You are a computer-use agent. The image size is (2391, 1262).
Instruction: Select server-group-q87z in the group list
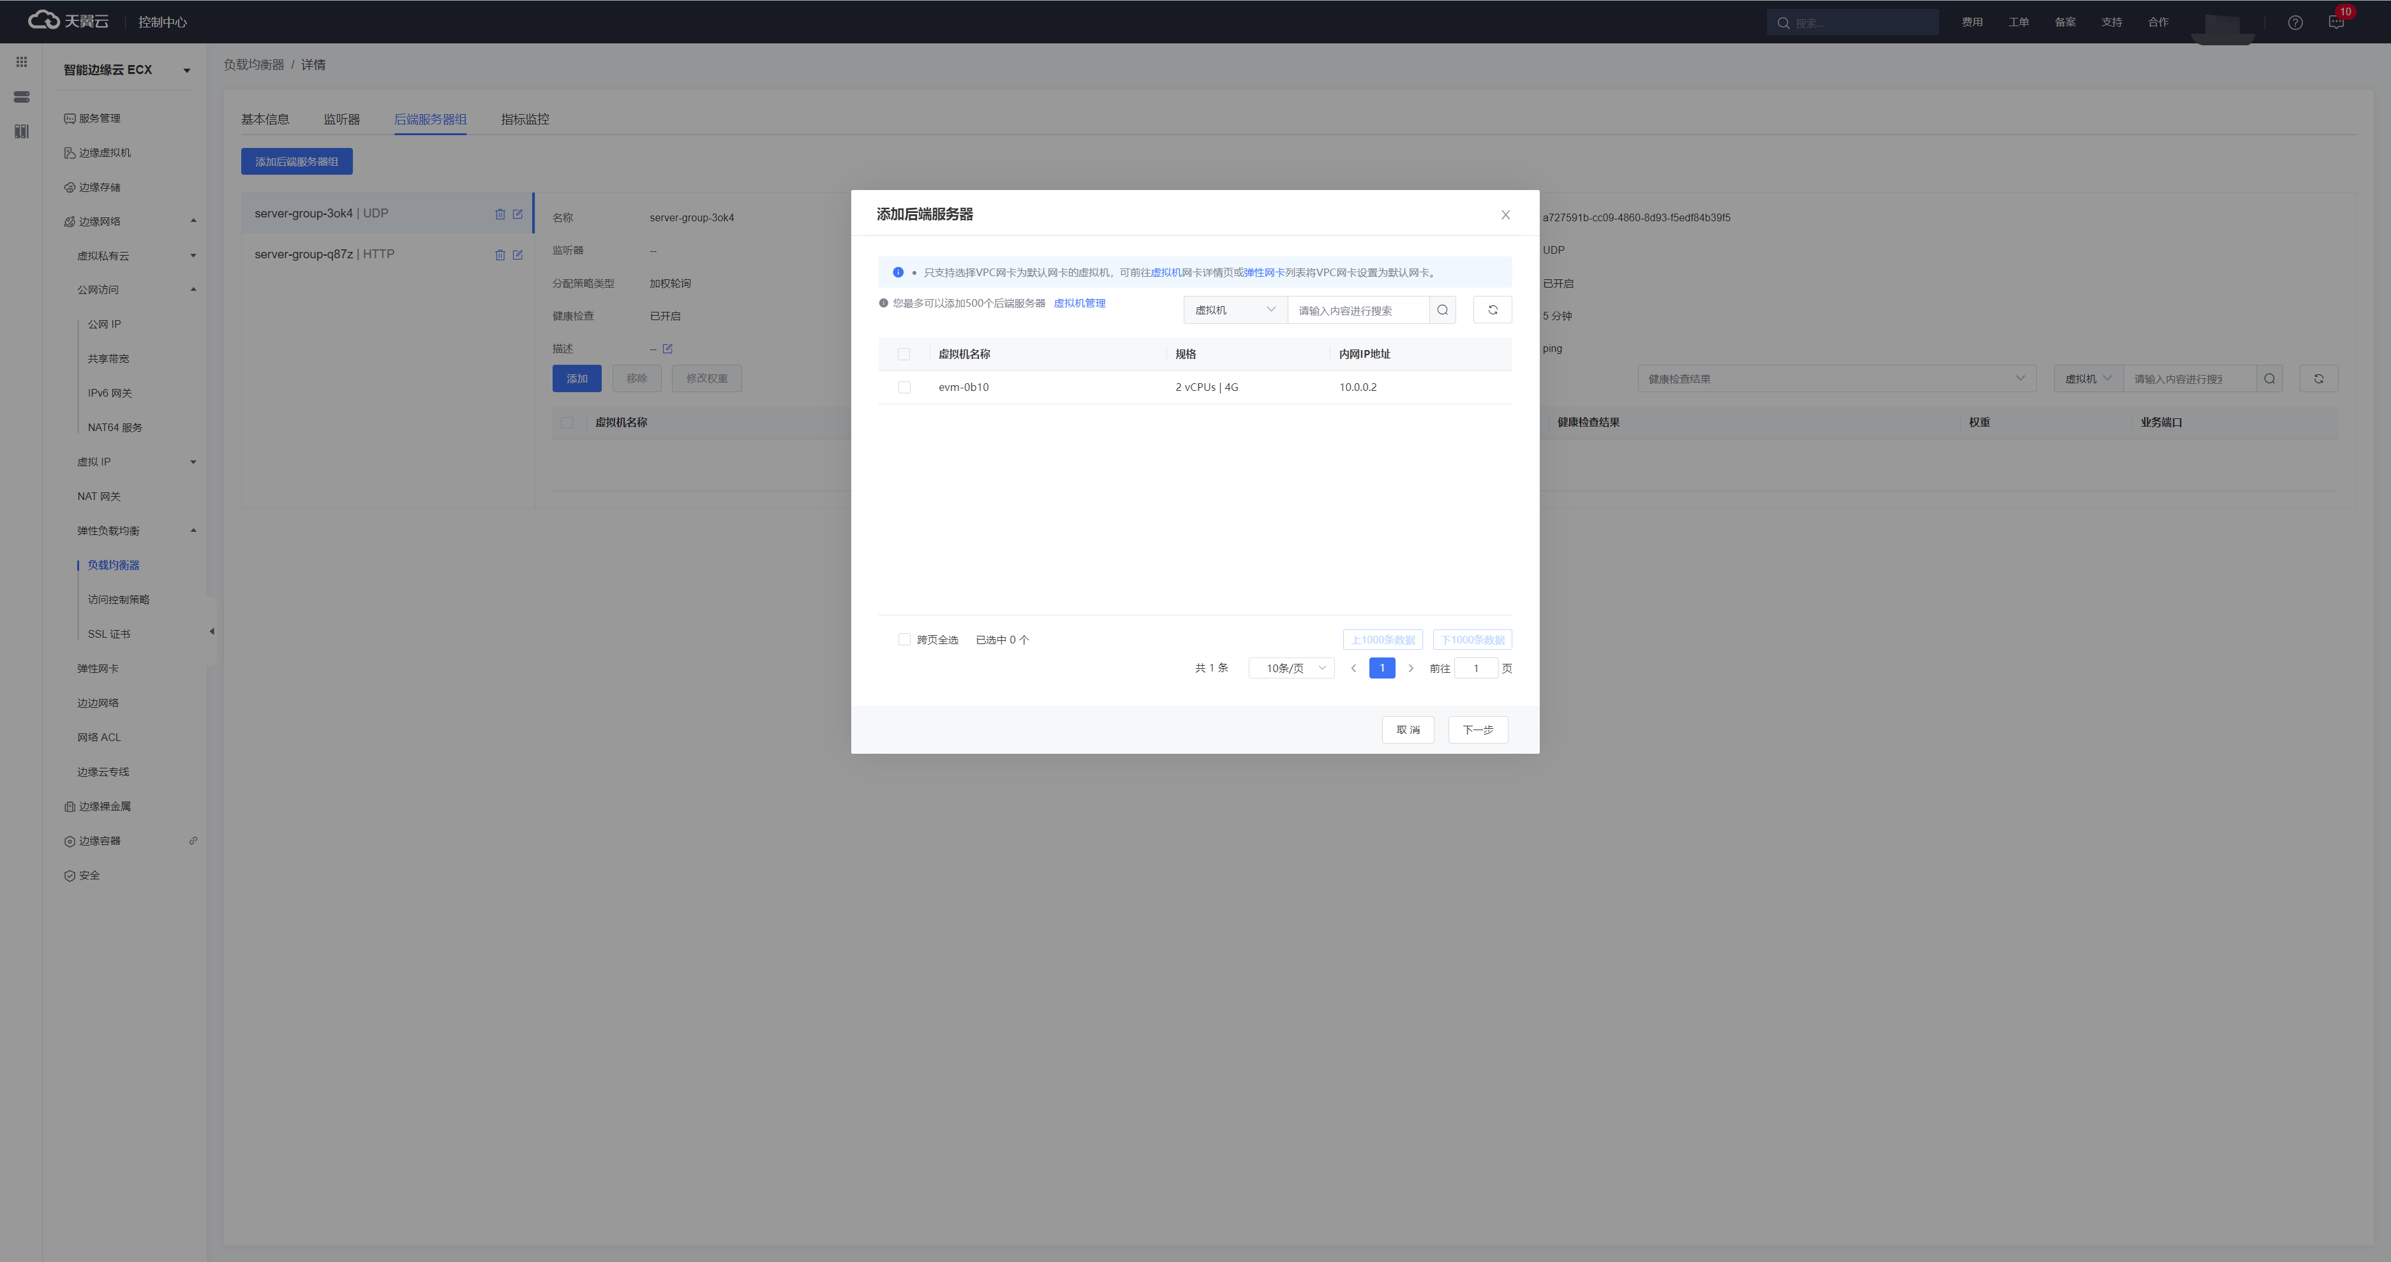click(388, 254)
